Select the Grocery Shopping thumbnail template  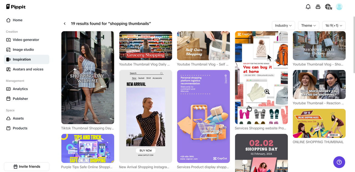click(146, 46)
